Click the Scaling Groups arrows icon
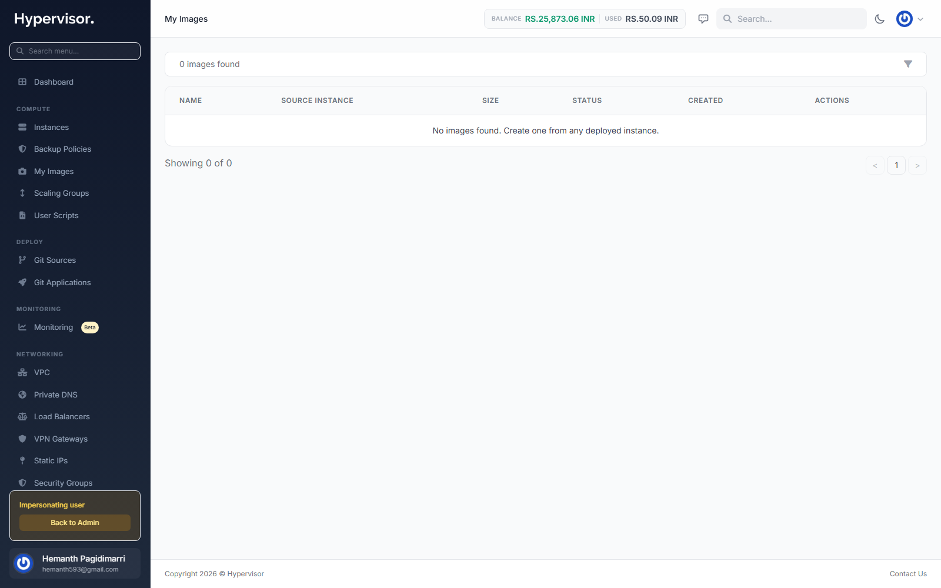This screenshot has width=941, height=588. pos(22,193)
